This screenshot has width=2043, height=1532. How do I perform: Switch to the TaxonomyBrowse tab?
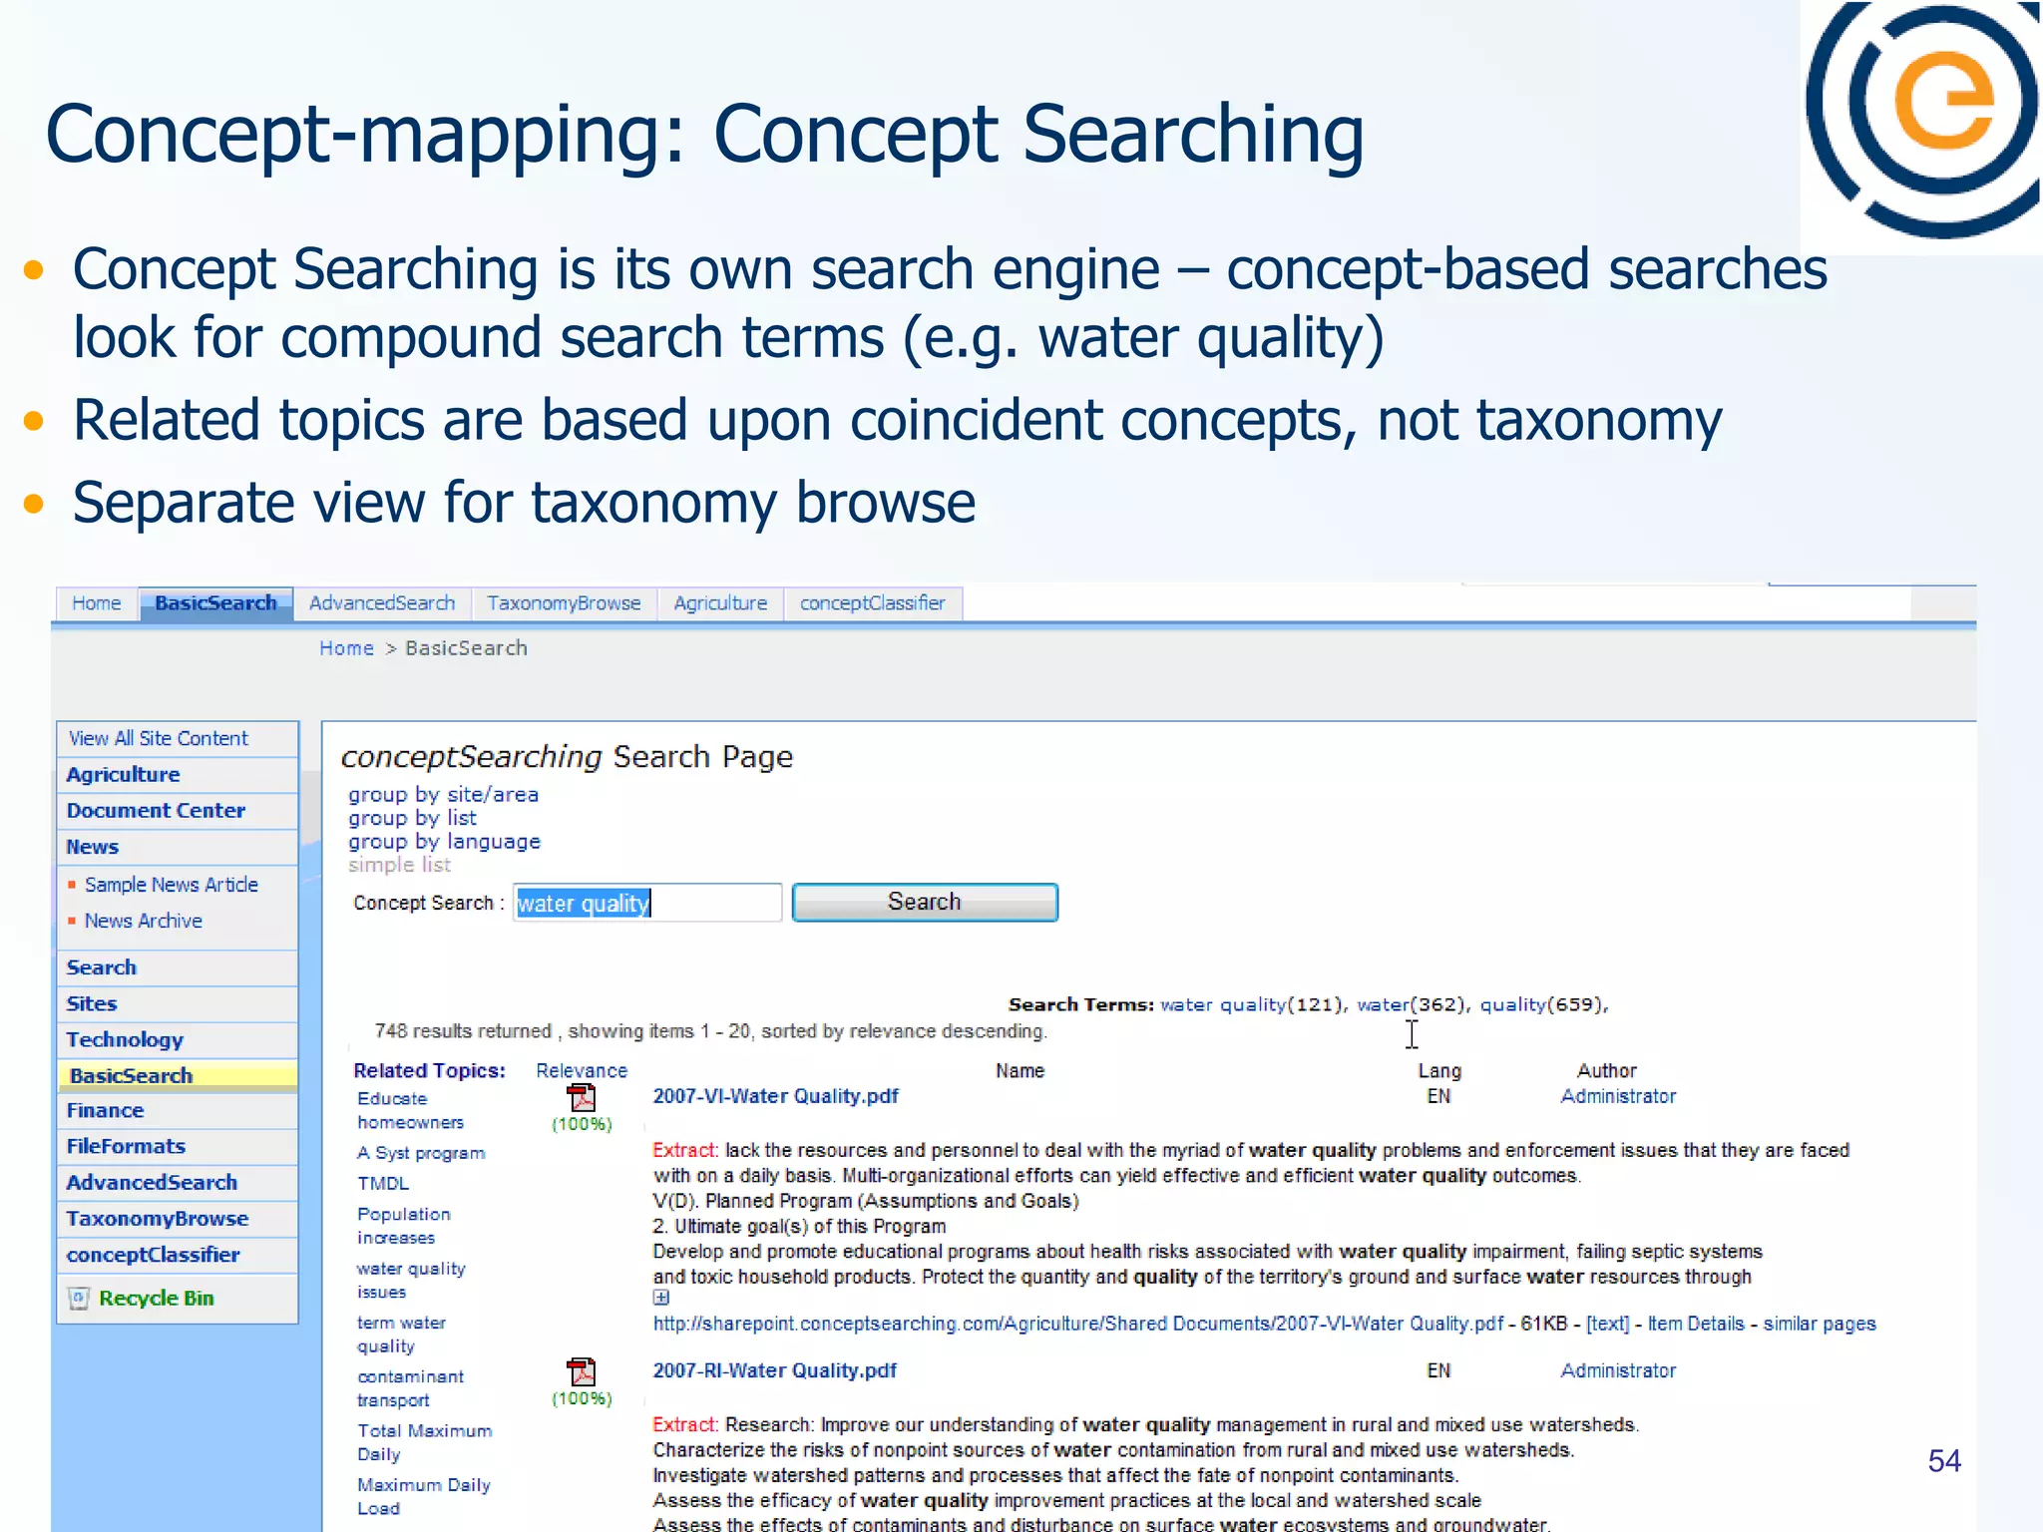click(x=564, y=603)
